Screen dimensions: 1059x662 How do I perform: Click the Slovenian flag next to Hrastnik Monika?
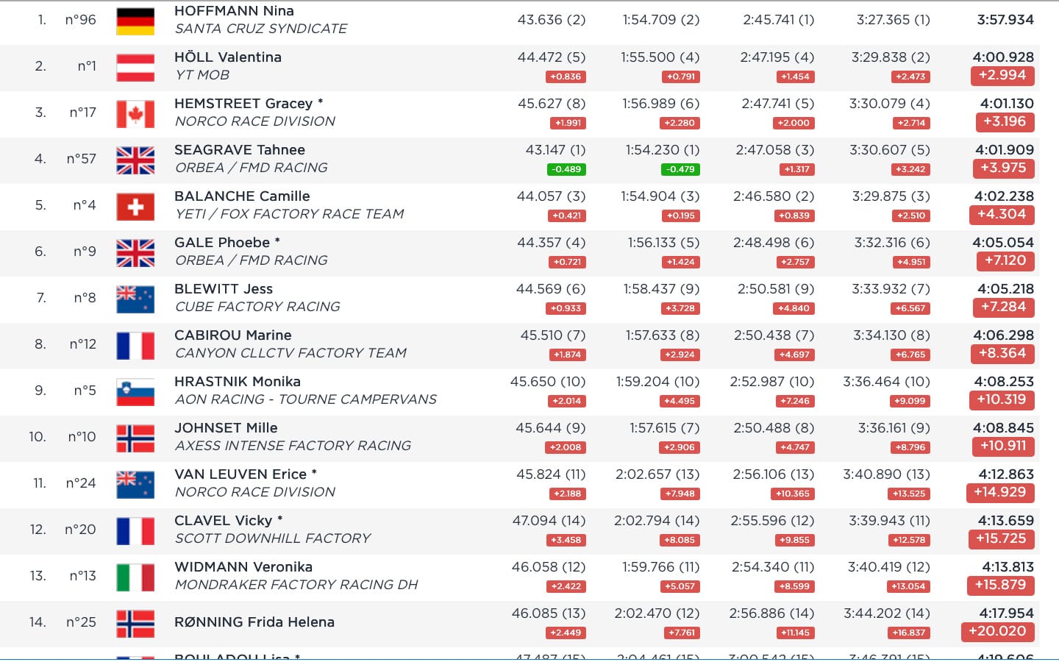[135, 392]
